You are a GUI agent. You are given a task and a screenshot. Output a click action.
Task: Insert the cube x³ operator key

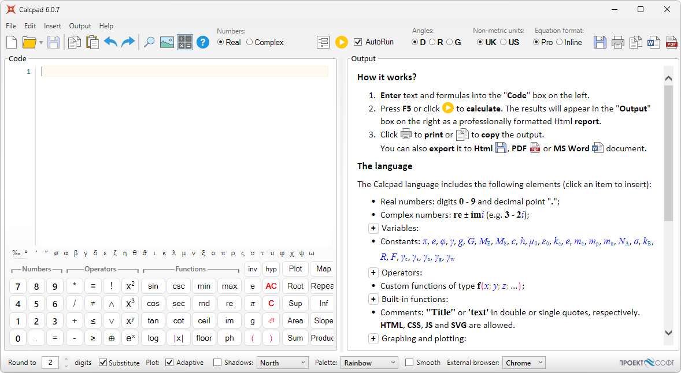click(130, 304)
